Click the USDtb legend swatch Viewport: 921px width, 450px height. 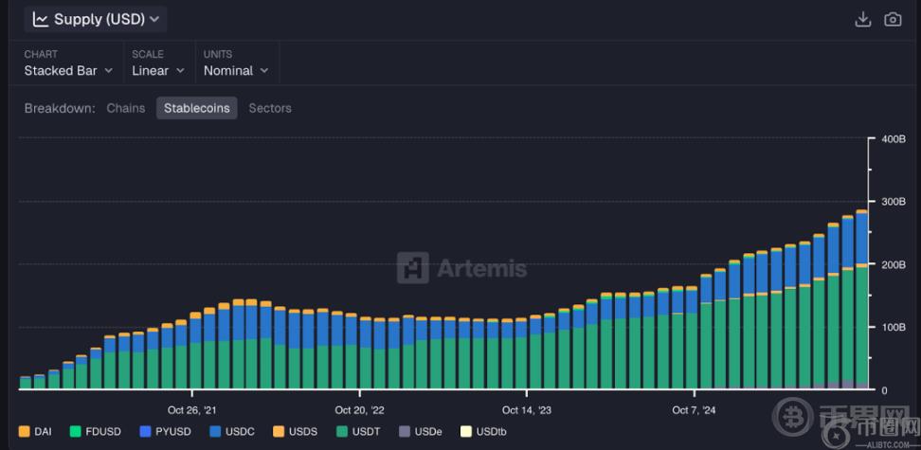pos(465,432)
